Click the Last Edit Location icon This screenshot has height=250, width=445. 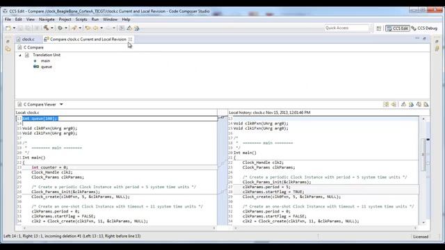pyautogui.click(x=88, y=28)
